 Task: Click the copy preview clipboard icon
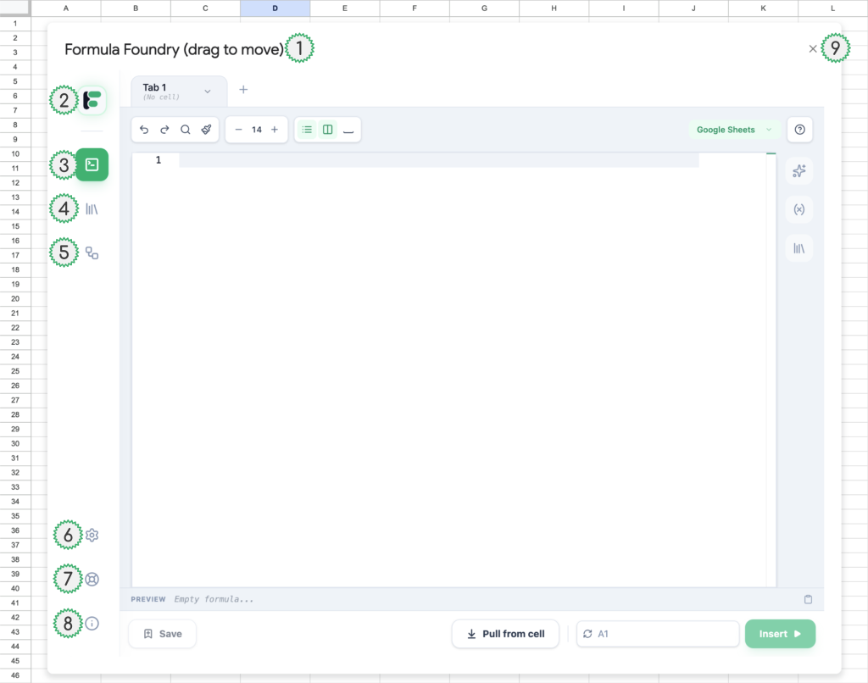808,599
